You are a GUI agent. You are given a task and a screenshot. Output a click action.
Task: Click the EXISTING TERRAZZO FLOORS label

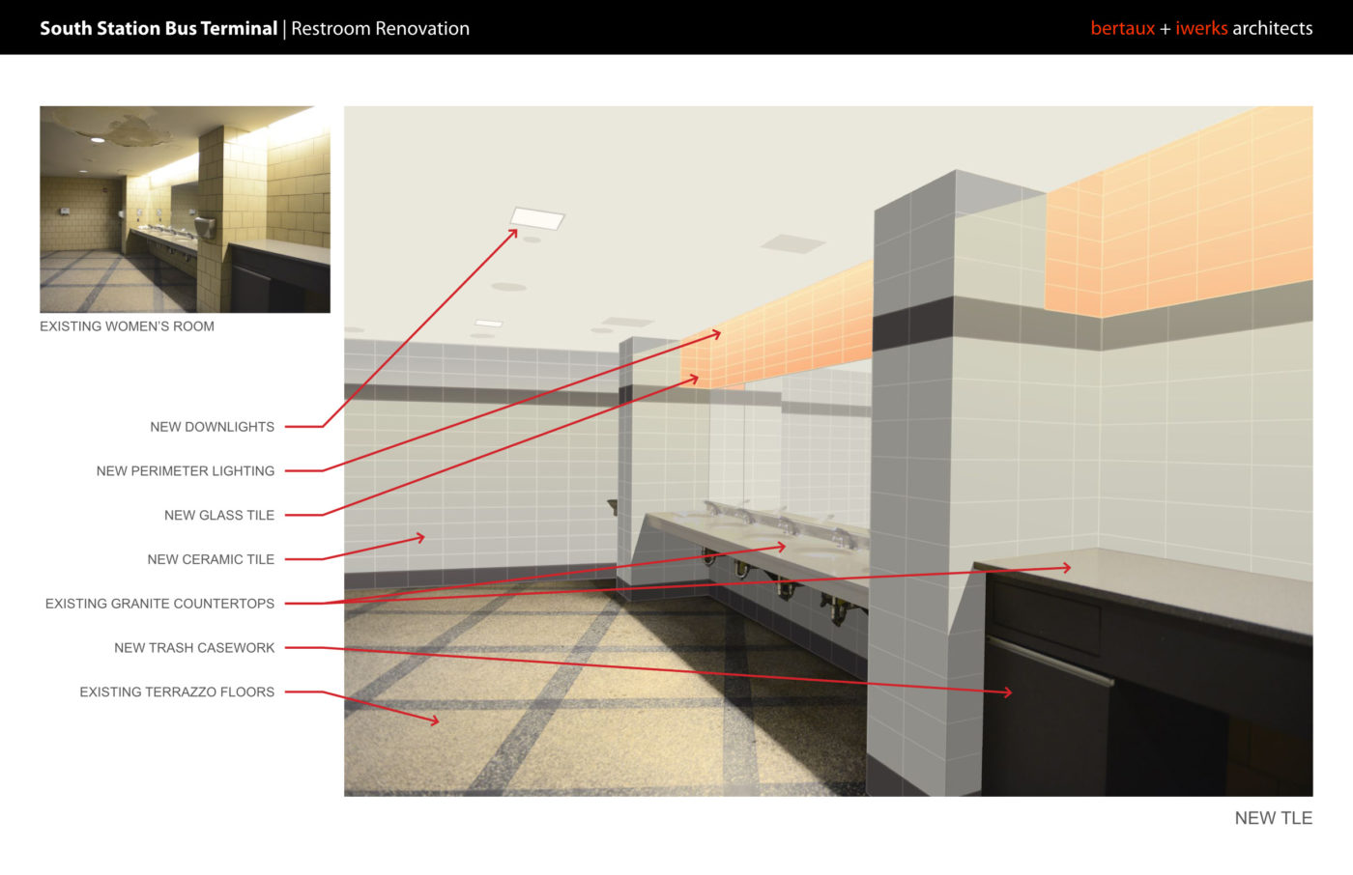pyautogui.click(x=176, y=692)
